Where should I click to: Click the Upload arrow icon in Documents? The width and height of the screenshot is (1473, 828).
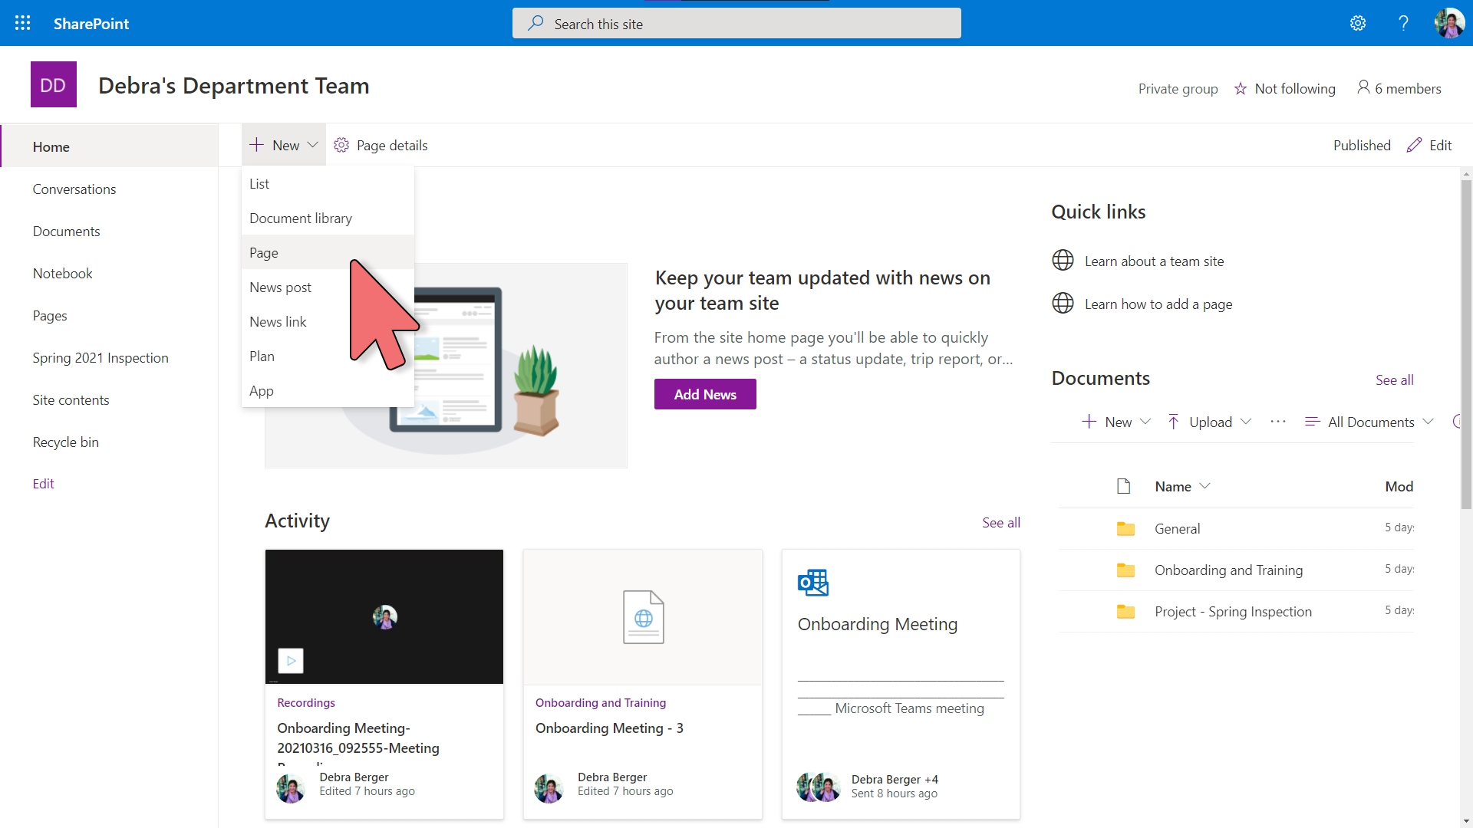1173,422
